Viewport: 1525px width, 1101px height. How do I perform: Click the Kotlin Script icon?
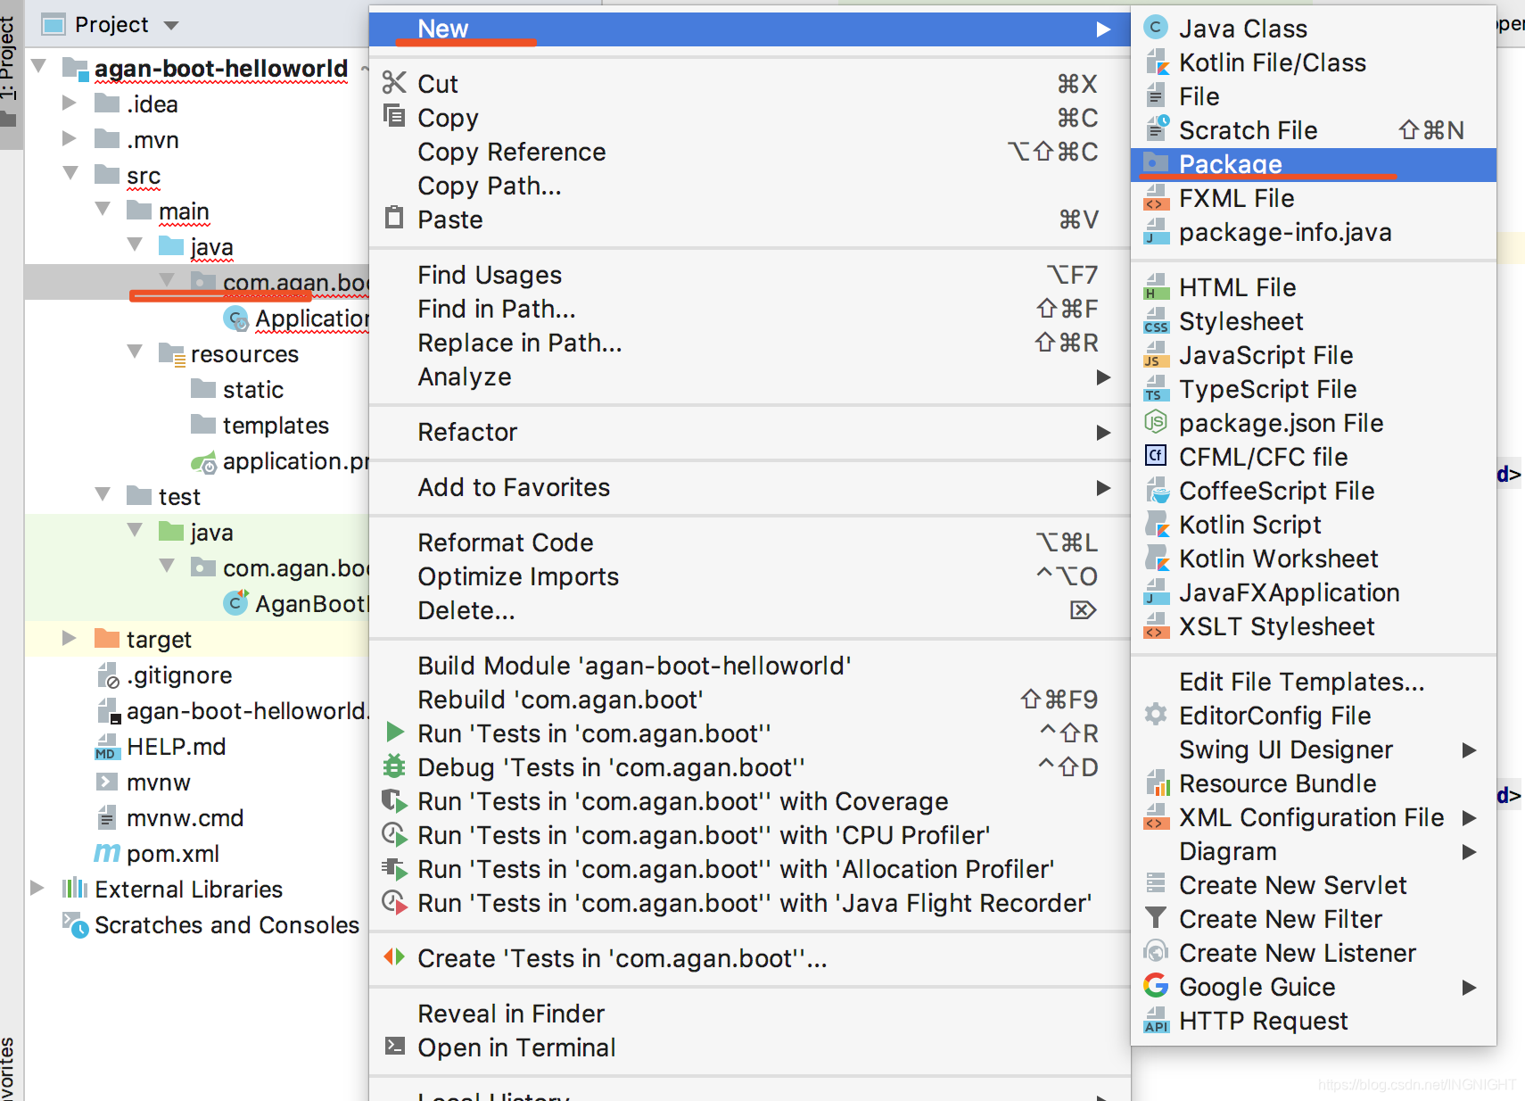pyautogui.click(x=1156, y=524)
